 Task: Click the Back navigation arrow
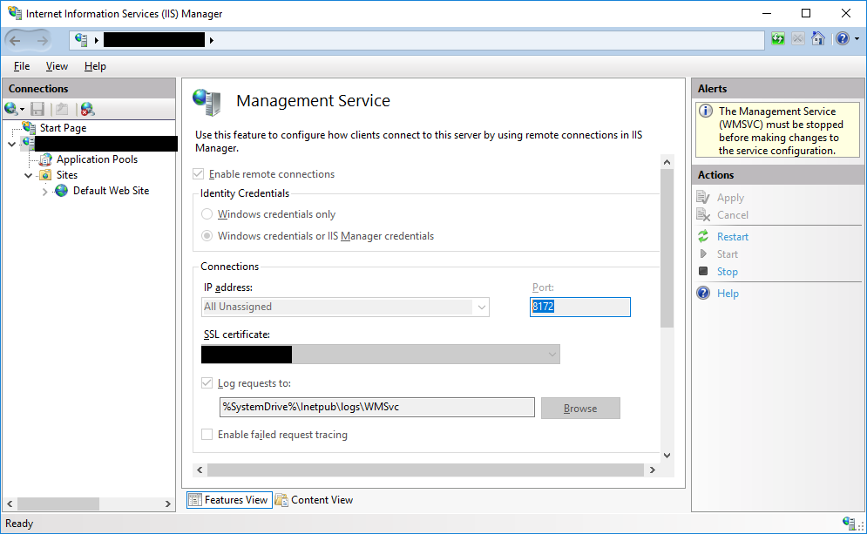(15, 40)
